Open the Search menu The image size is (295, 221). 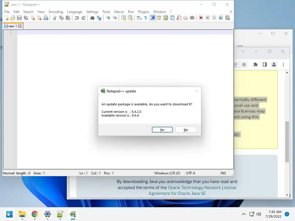(x=28, y=12)
